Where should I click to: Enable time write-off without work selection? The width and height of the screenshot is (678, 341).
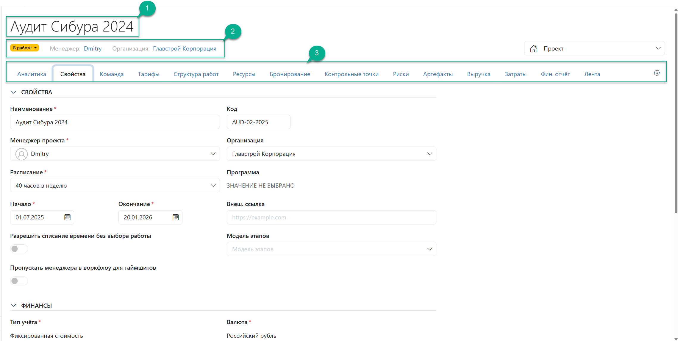19,249
